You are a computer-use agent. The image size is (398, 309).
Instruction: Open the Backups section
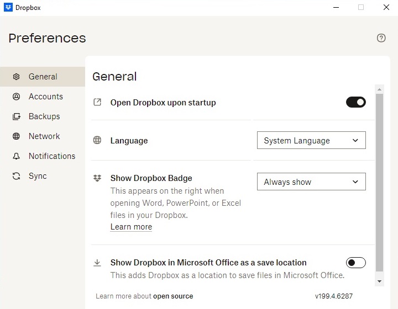(43, 116)
